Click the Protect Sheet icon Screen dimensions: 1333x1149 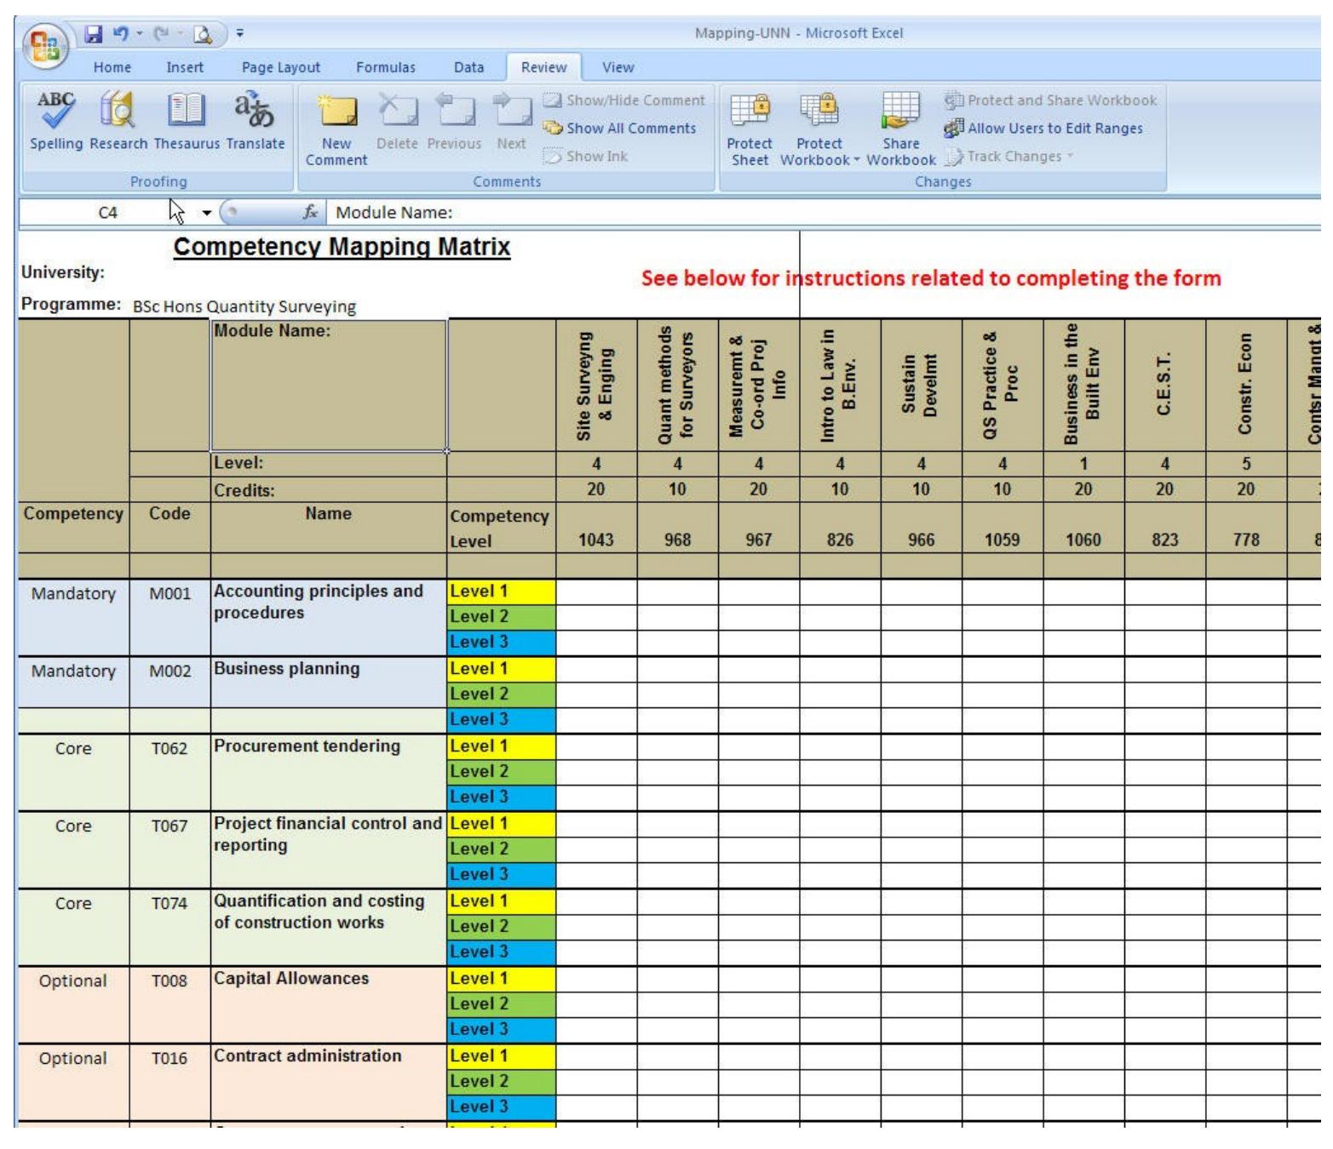pos(750,128)
